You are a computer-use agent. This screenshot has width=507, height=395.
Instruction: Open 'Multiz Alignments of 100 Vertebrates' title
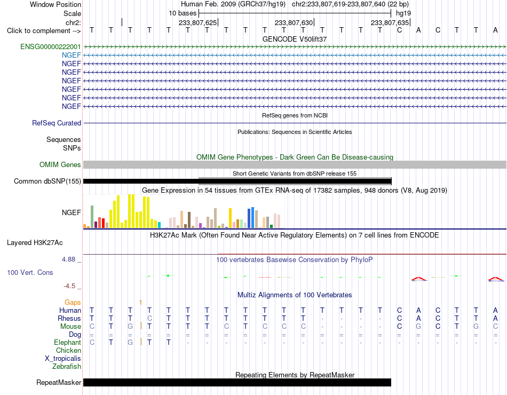click(295, 295)
